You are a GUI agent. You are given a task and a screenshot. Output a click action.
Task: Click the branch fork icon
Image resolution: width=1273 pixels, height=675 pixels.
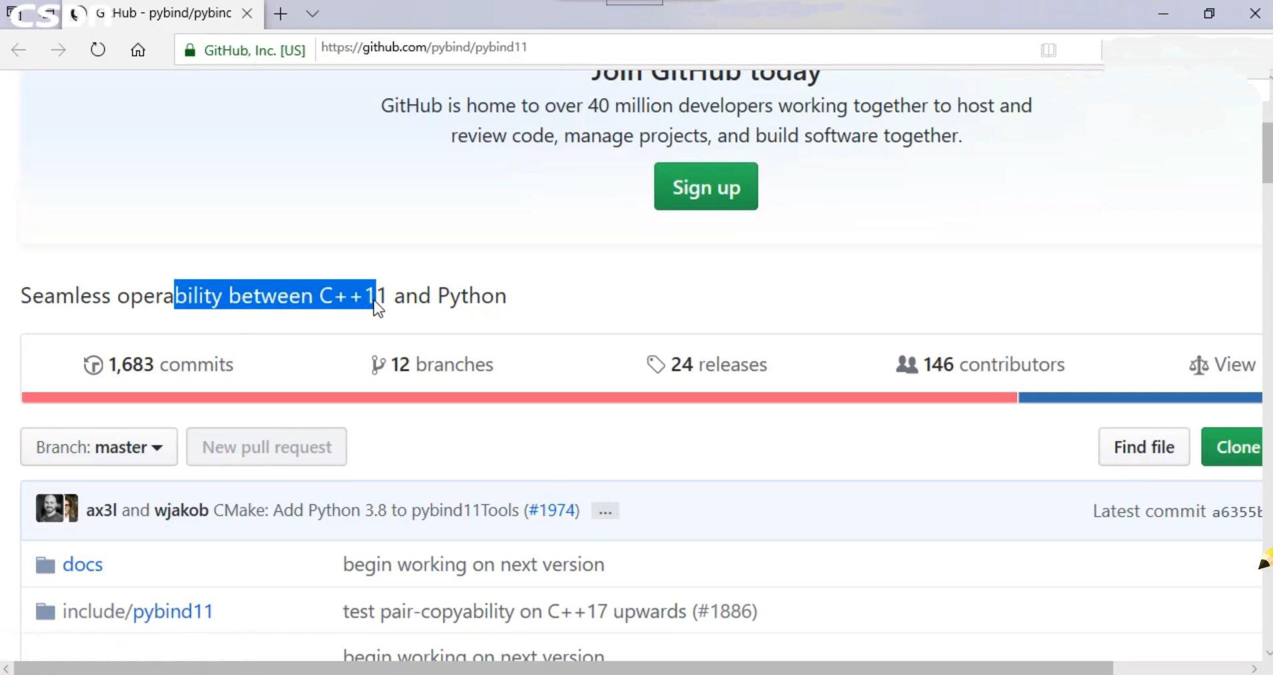pyautogui.click(x=377, y=365)
